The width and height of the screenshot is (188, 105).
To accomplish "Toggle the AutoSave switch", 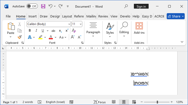I will 32,6.
